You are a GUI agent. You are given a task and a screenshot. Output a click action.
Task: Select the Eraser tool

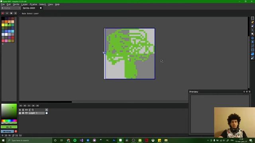click(252, 26)
